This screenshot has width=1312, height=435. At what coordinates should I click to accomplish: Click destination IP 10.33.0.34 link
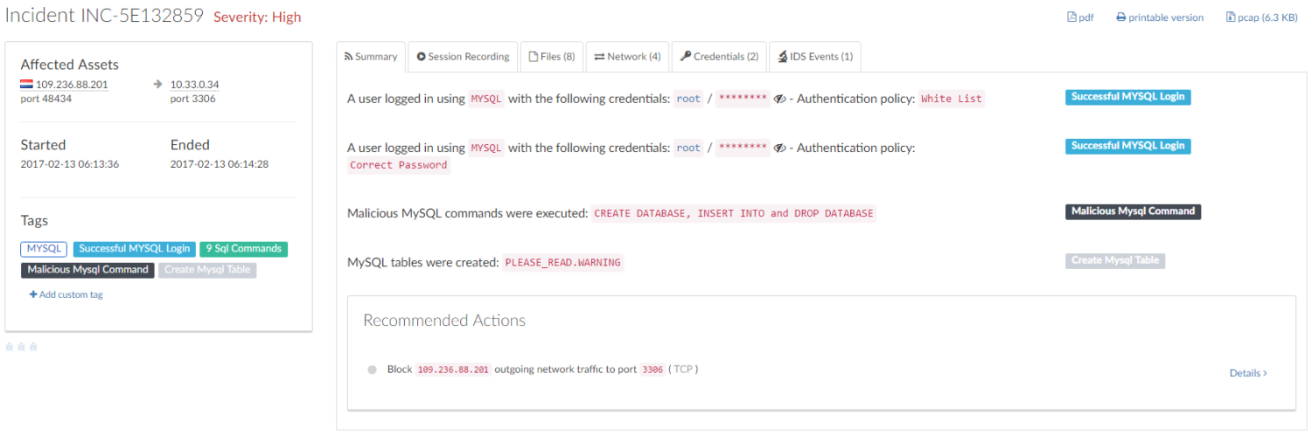point(194,85)
